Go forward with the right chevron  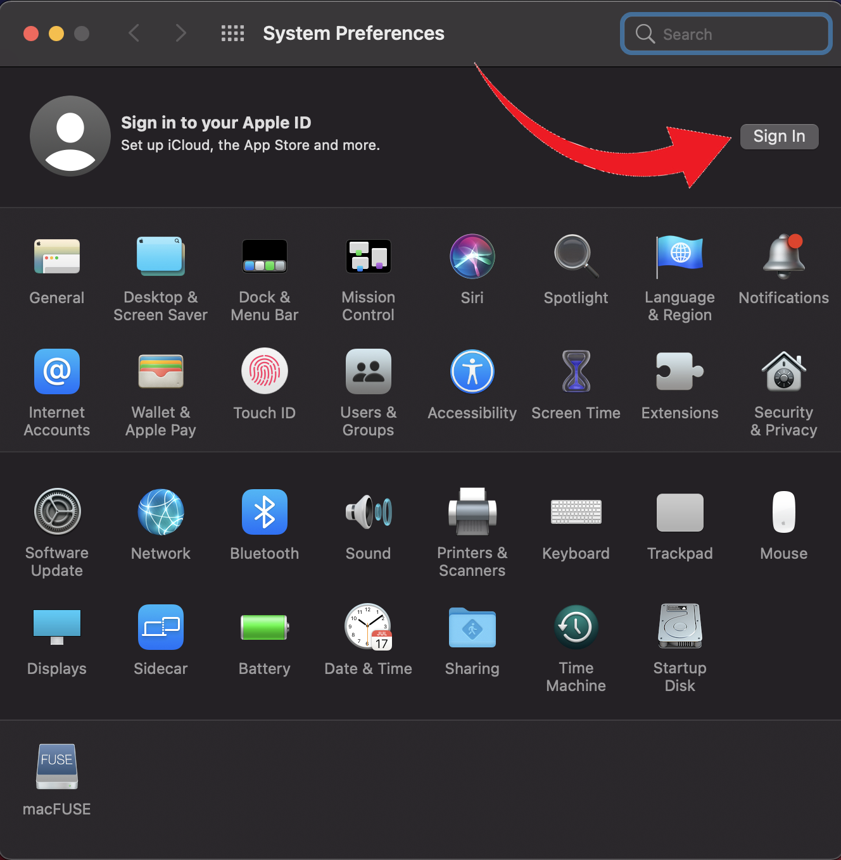pyautogui.click(x=181, y=33)
